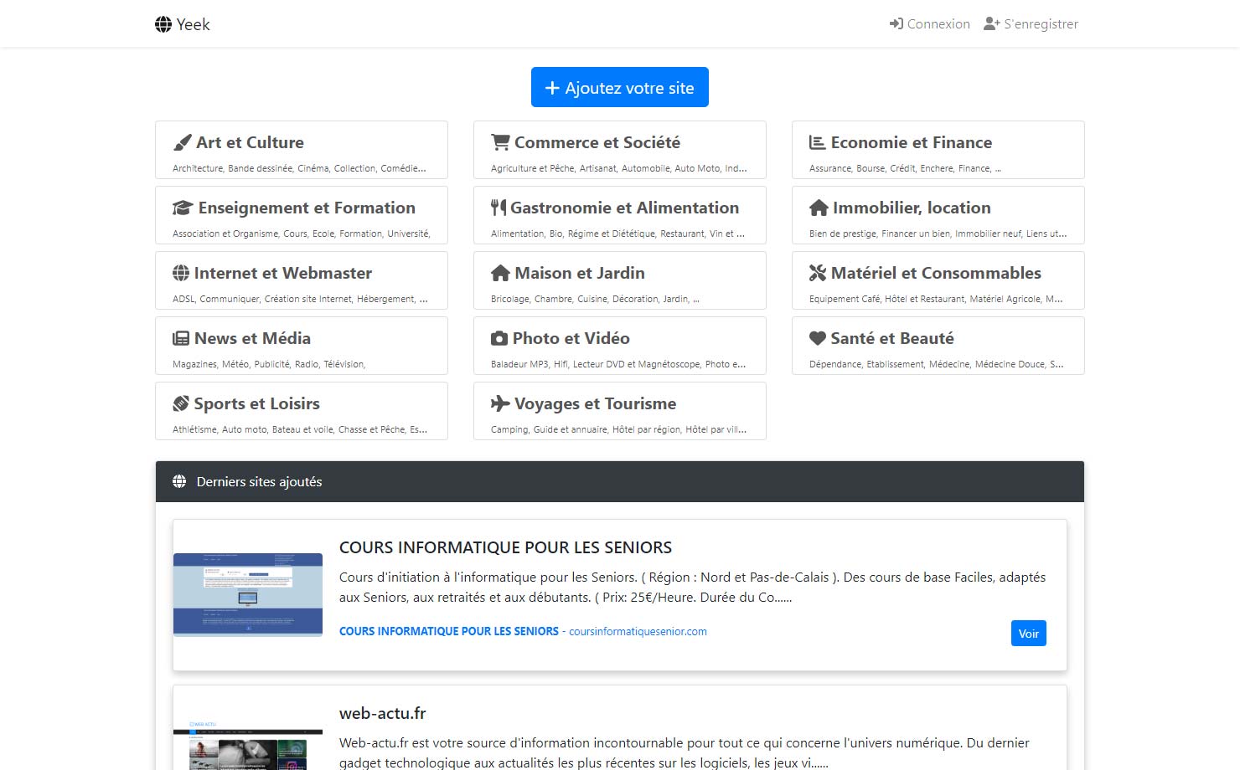Click the camera icon for Photo et Vidéo

(x=499, y=339)
